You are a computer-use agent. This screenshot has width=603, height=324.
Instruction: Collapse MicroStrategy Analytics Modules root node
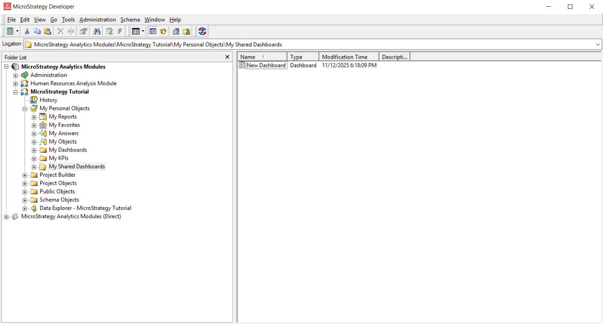[6, 67]
